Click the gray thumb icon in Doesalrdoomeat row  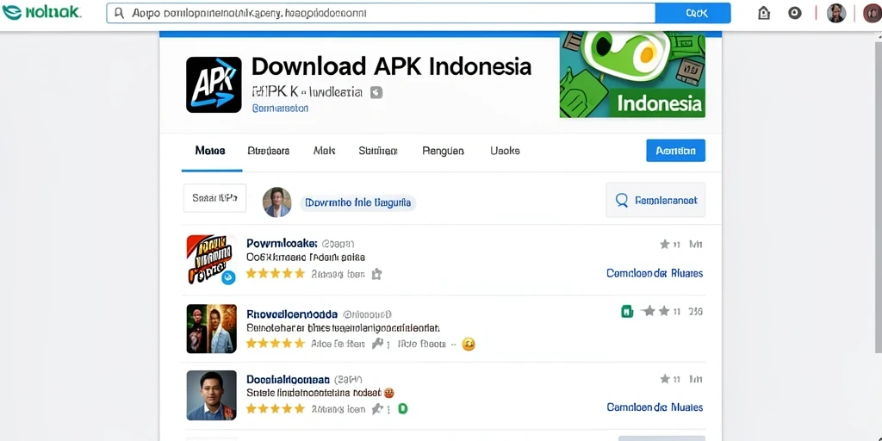coord(377,409)
